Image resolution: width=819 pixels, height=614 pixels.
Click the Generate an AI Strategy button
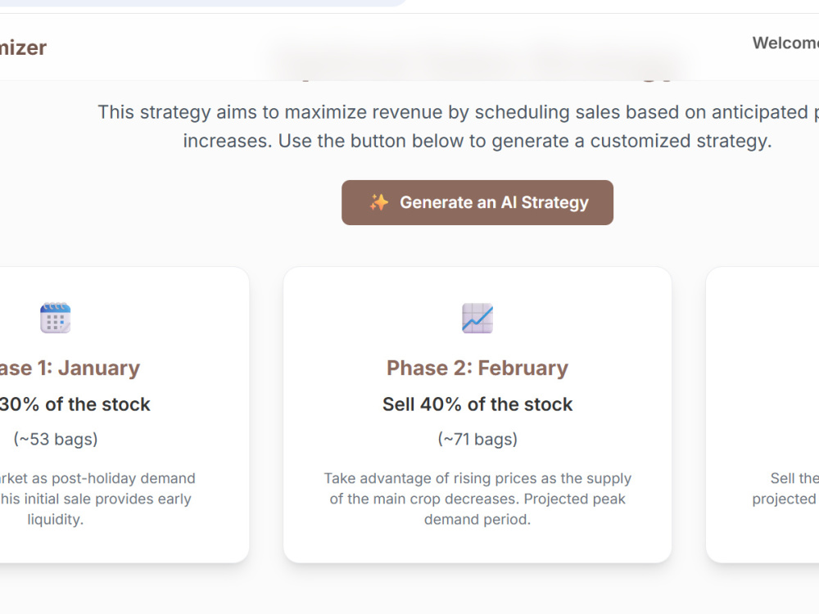(x=477, y=202)
